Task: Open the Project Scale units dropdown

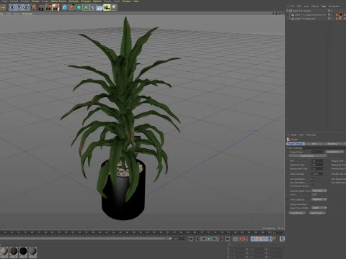Action: pyautogui.click(x=334, y=152)
